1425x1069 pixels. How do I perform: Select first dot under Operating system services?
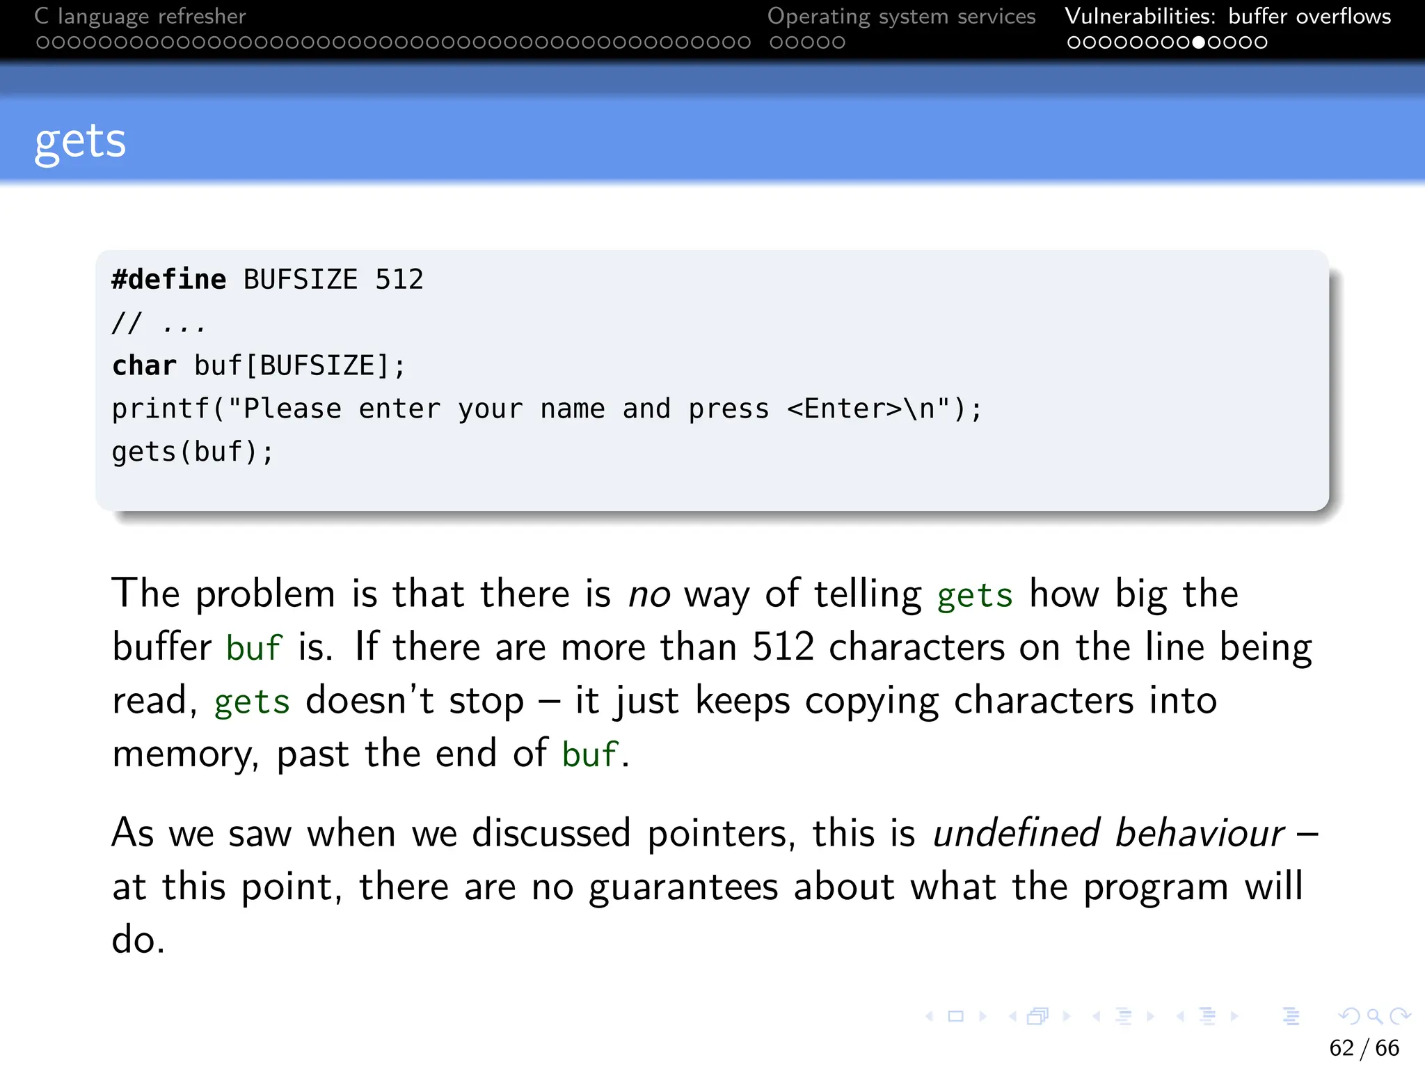(777, 42)
